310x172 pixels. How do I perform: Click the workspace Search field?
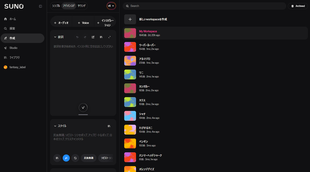pyautogui.click(x=205, y=6)
